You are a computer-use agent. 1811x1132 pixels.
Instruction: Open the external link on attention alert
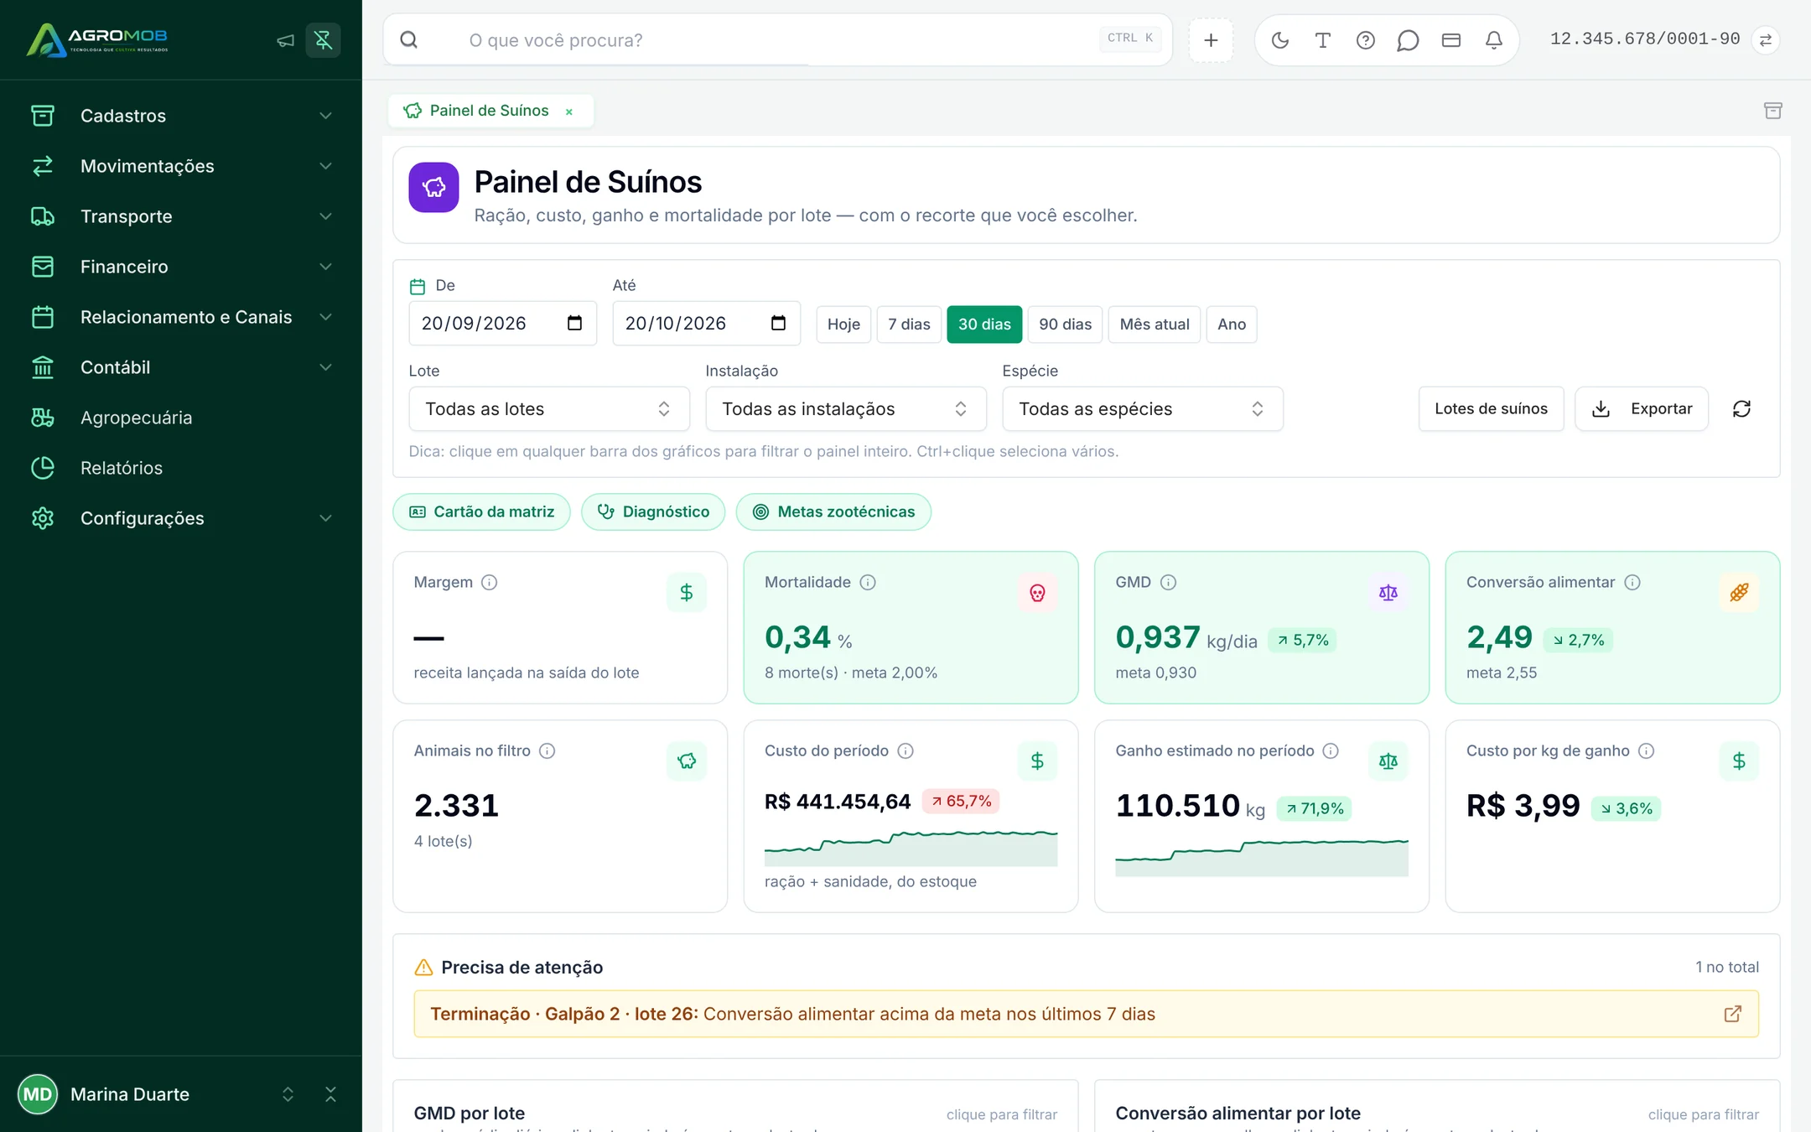[x=1733, y=1014]
